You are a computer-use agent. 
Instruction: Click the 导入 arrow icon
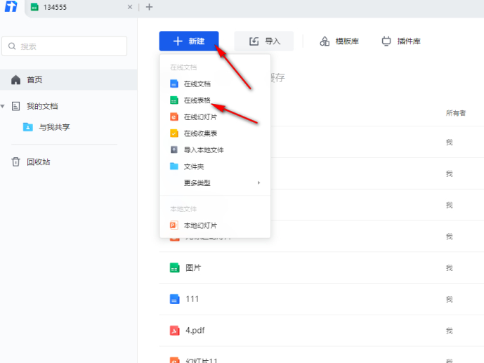click(x=254, y=41)
